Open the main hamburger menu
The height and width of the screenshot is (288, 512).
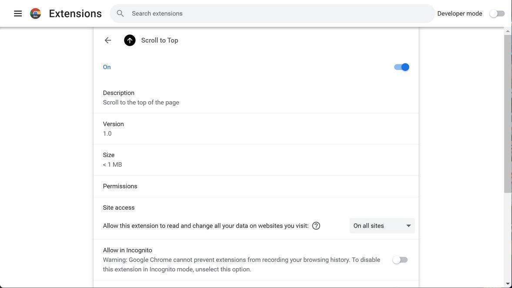tap(18, 13)
